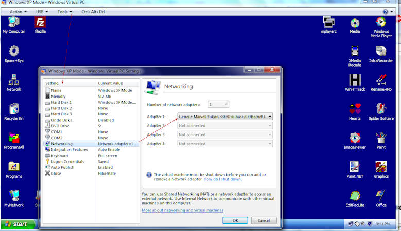Viewport: 401px width, 231px height.
Task: Select the Undo Disks setting
Action: pos(92,120)
